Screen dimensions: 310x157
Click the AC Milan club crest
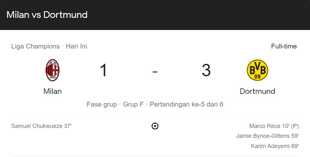tap(53, 70)
